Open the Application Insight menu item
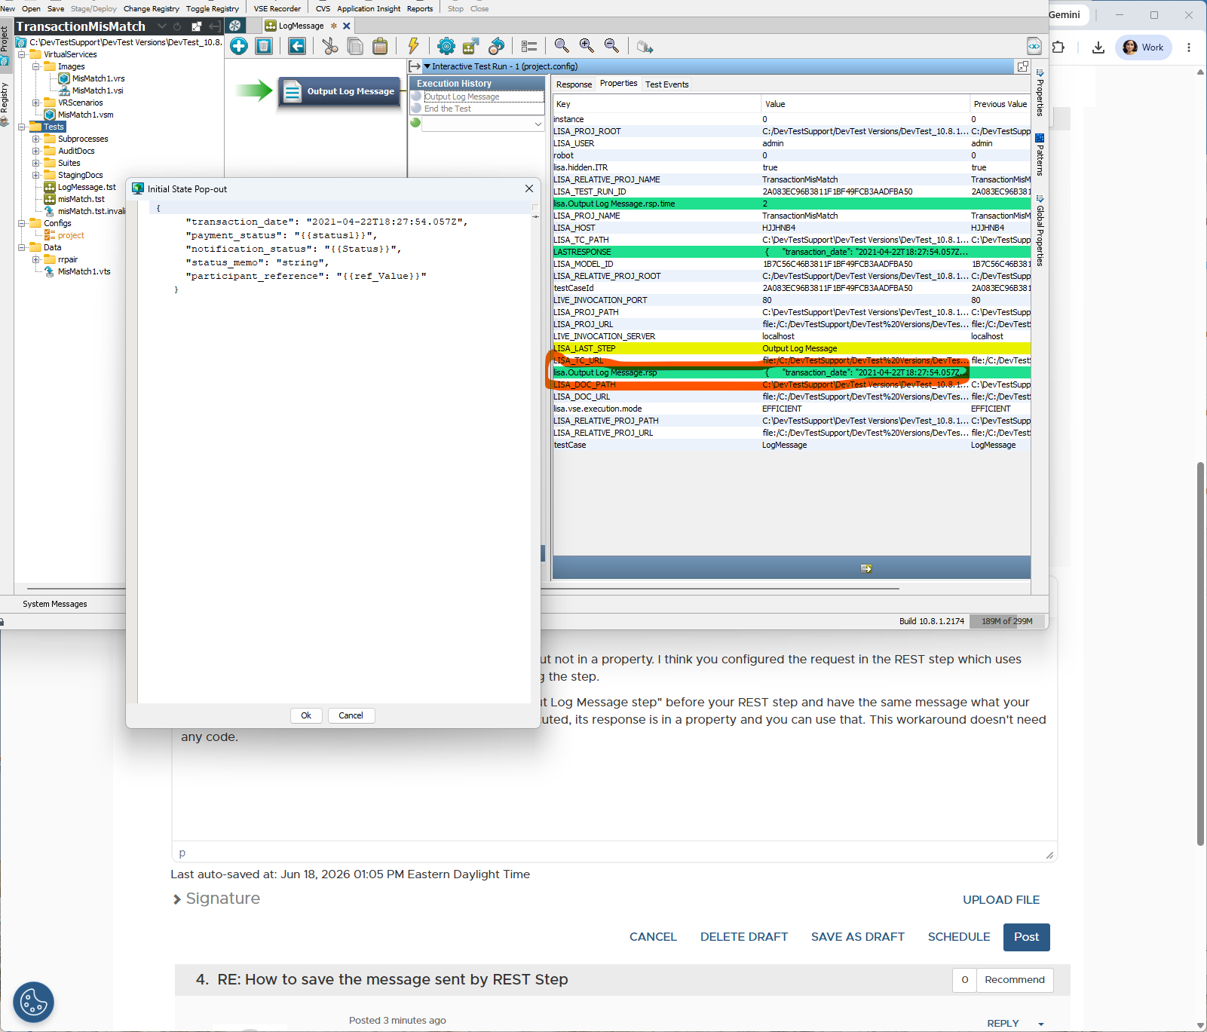 369,9
